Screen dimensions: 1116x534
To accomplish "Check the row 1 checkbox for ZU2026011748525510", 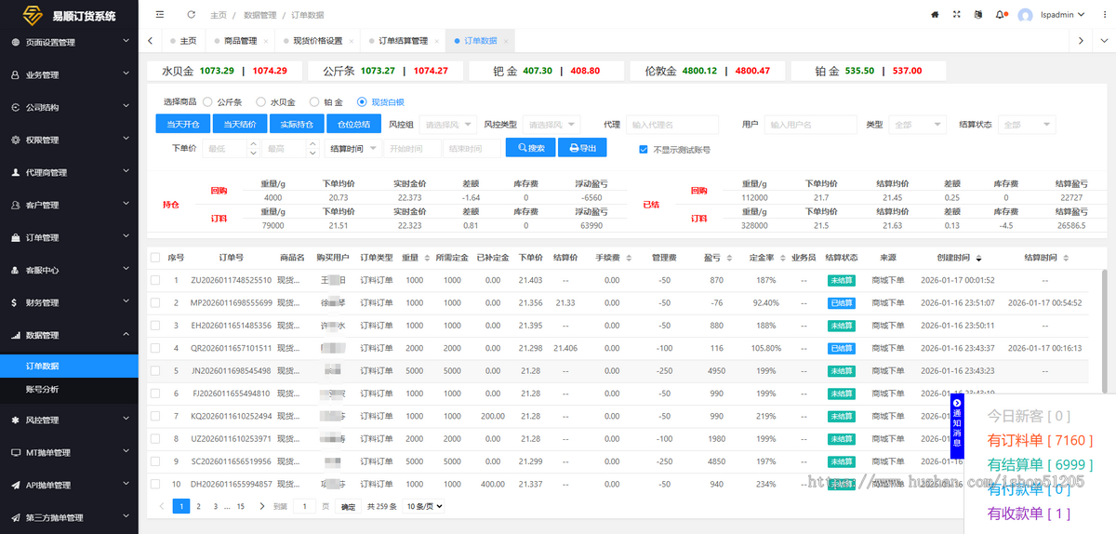I will 154,280.
